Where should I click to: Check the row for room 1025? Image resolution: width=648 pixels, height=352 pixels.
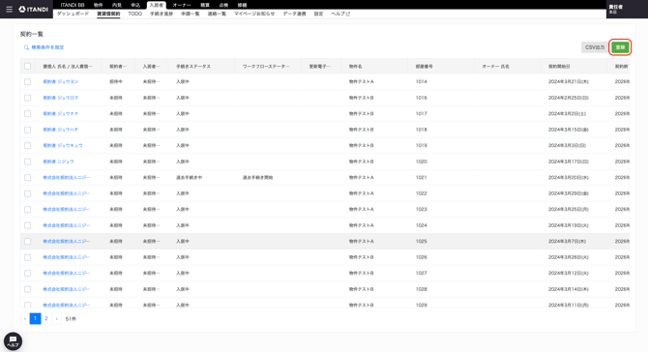28,242
